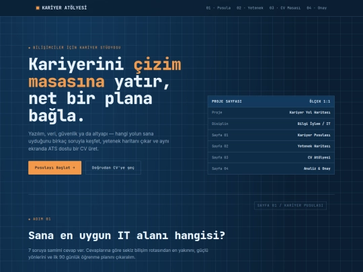The width and height of the screenshot is (363, 272).
Task: Click the CV Atölyesi row value
Action: click(319, 158)
